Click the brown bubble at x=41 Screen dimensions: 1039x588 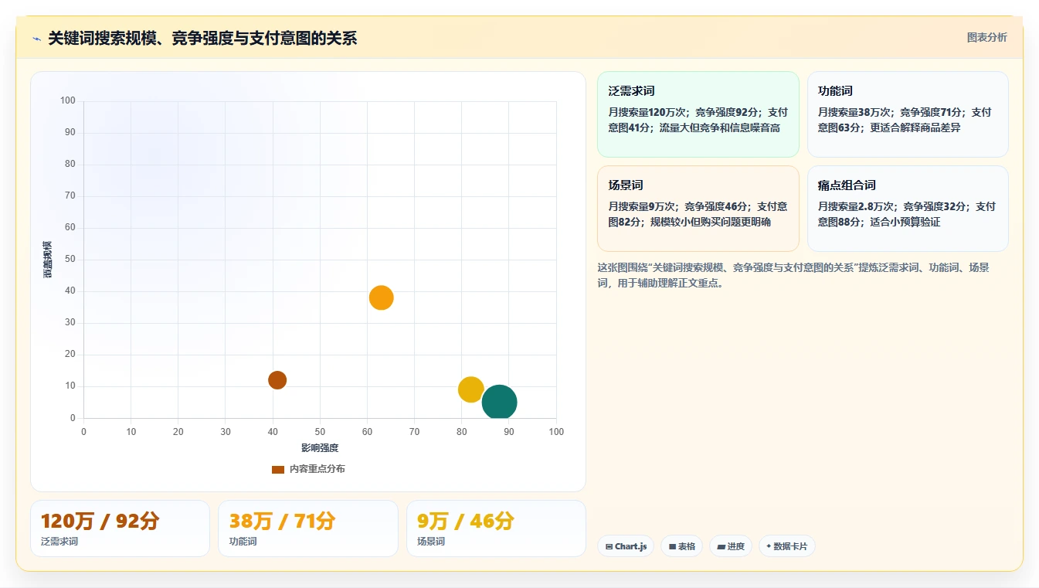pos(277,380)
